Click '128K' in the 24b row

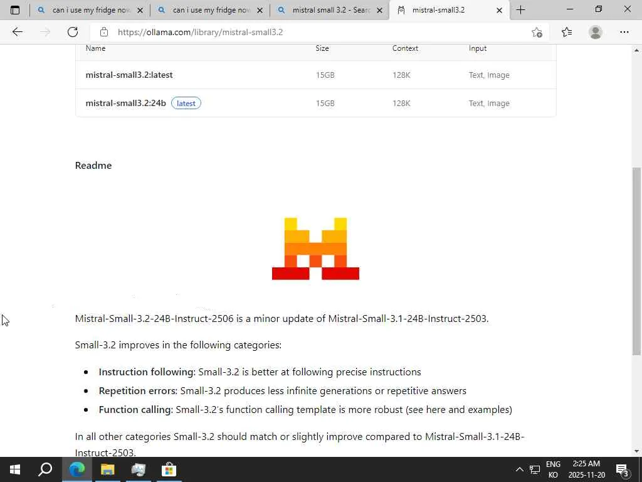click(x=401, y=104)
